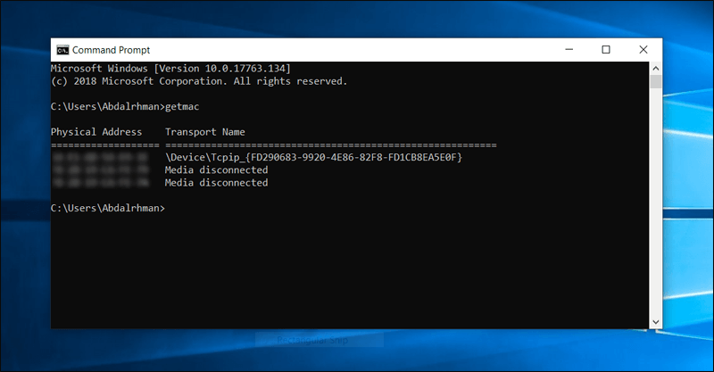Open the Command Prompt system menu icon
The image size is (714, 372).
pyautogui.click(x=62, y=50)
